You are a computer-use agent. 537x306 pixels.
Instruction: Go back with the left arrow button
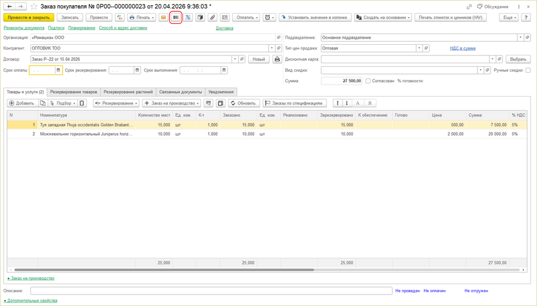10,7
